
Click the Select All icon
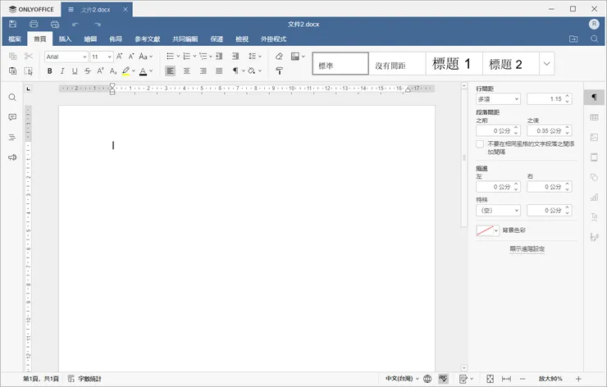(28, 71)
